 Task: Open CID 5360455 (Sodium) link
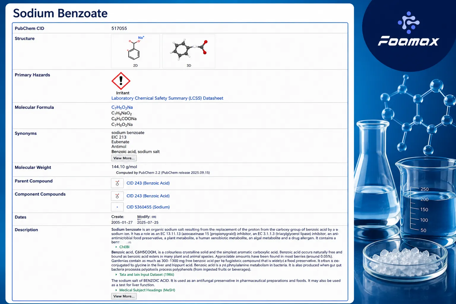[x=148, y=207]
